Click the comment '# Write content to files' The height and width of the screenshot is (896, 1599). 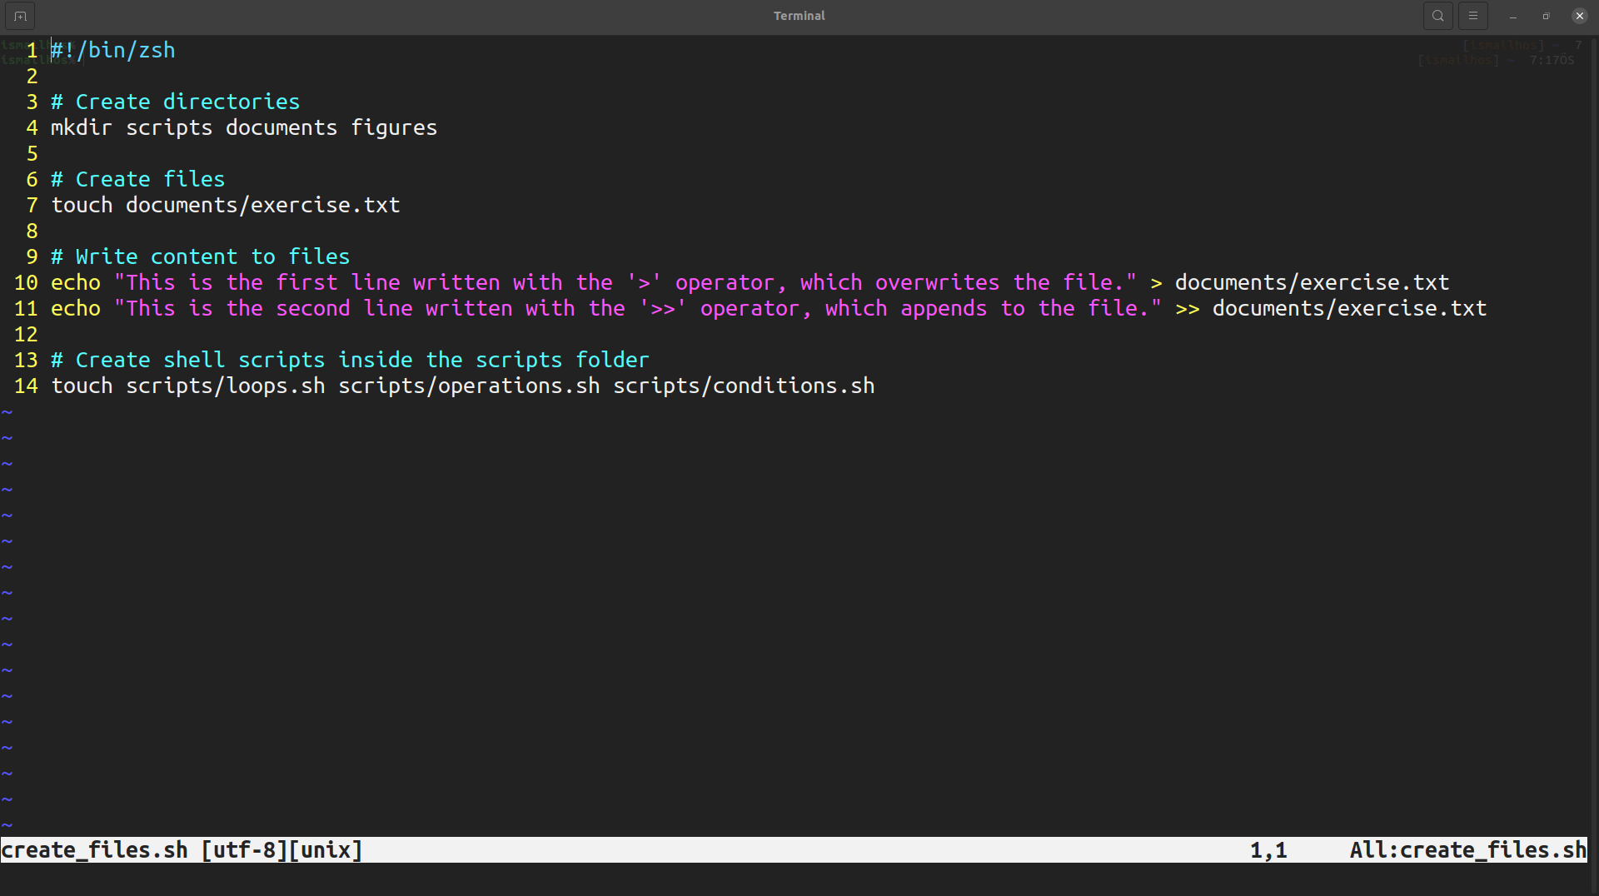point(201,256)
